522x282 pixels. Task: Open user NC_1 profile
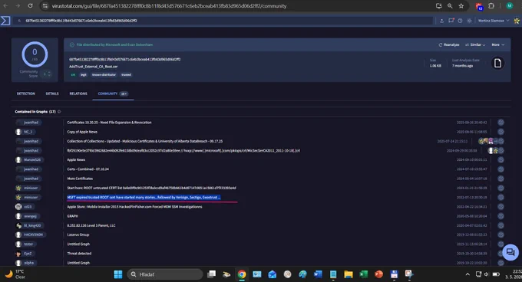point(28,132)
